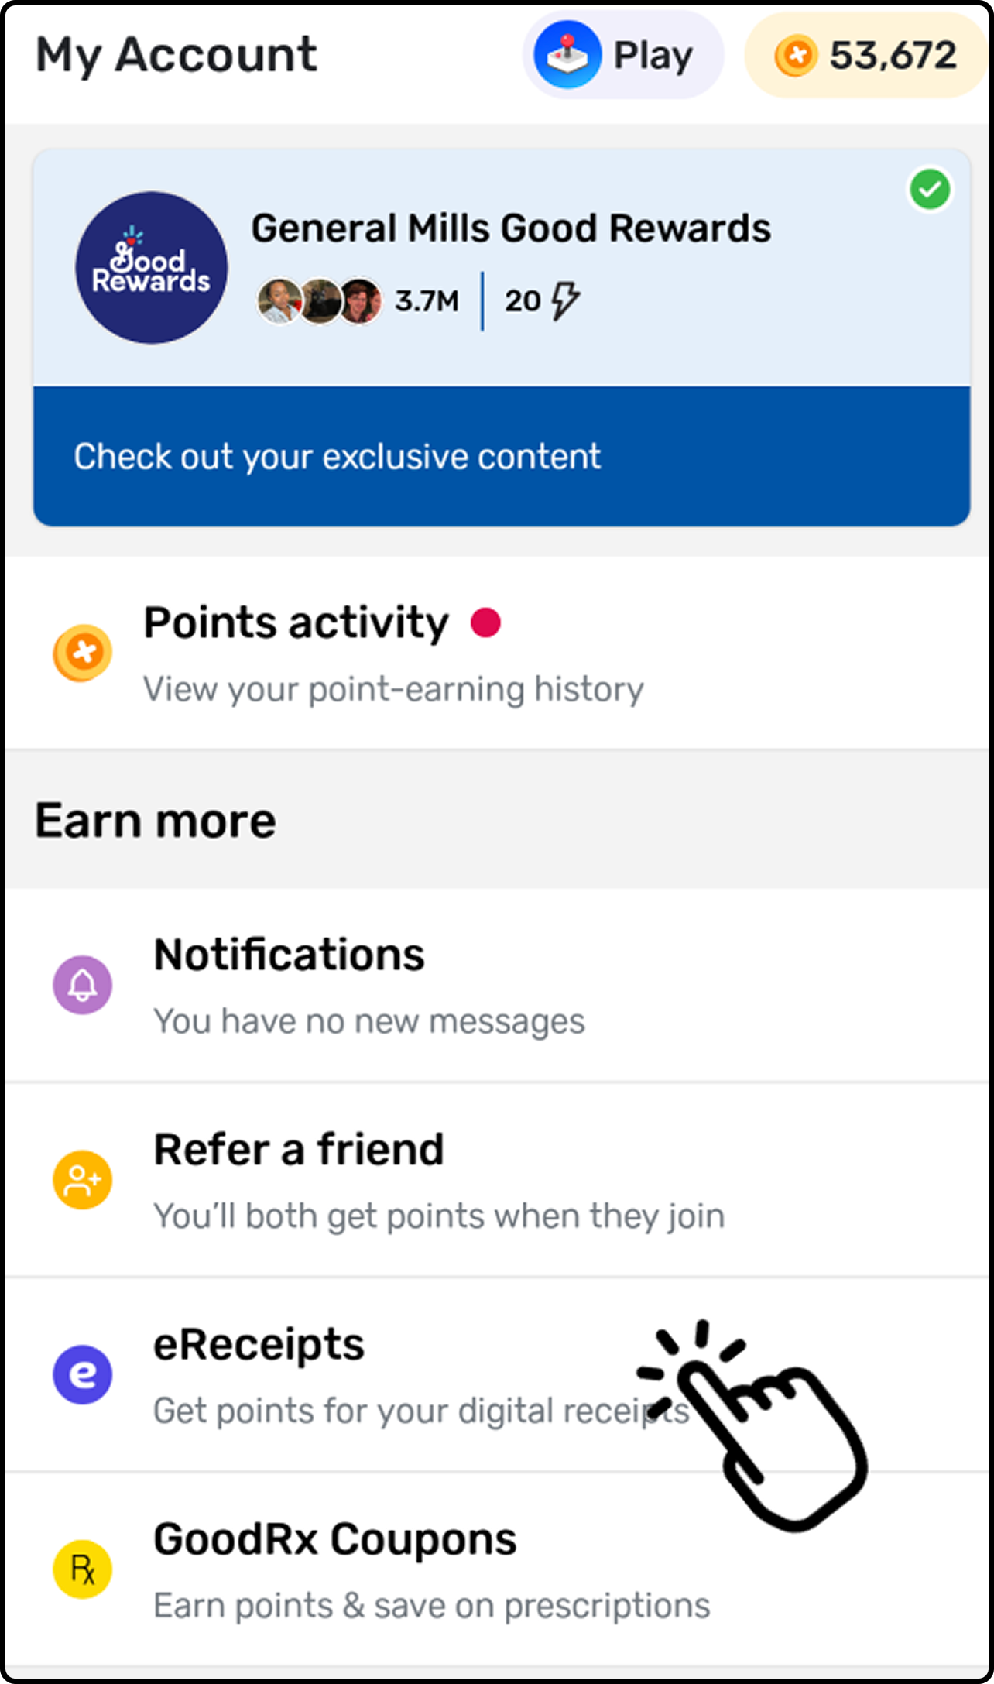The image size is (994, 1684).
Task: Toggle the green checkmark on rewards card
Action: [930, 190]
